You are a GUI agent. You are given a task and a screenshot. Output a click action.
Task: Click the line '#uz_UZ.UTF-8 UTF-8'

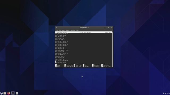(62, 61)
